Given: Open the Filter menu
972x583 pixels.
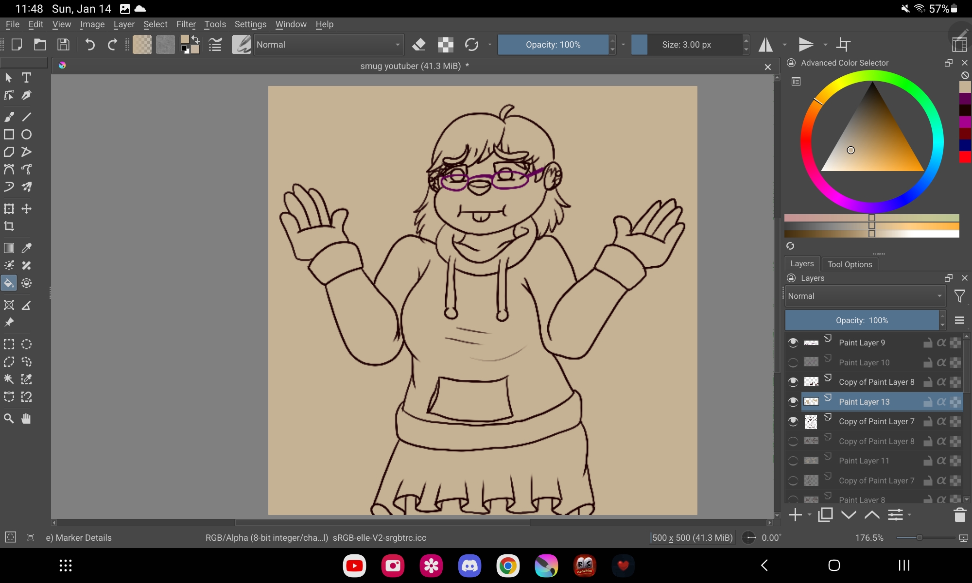Looking at the screenshot, I should pos(186,24).
